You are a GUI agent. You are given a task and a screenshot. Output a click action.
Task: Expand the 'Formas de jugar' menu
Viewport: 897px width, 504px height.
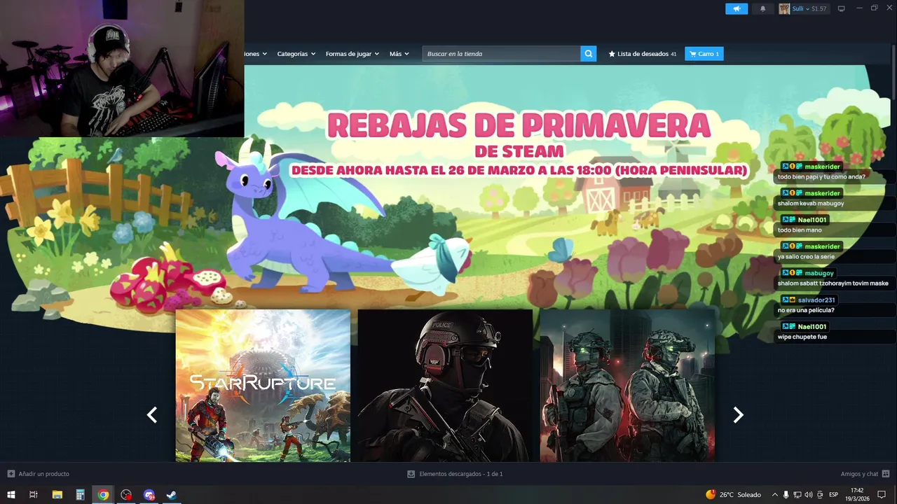[x=352, y=54]
